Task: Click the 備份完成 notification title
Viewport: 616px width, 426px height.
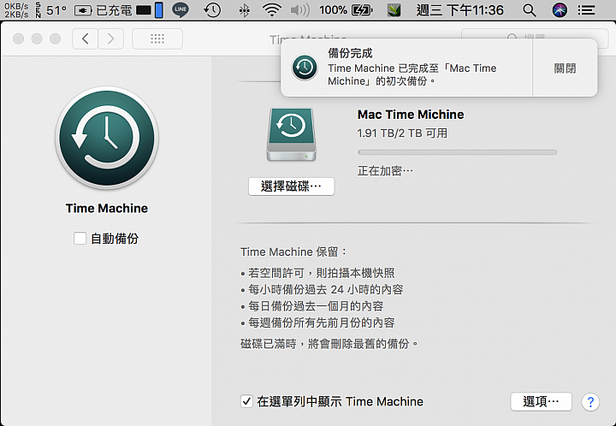Action: tap(350, 53)
